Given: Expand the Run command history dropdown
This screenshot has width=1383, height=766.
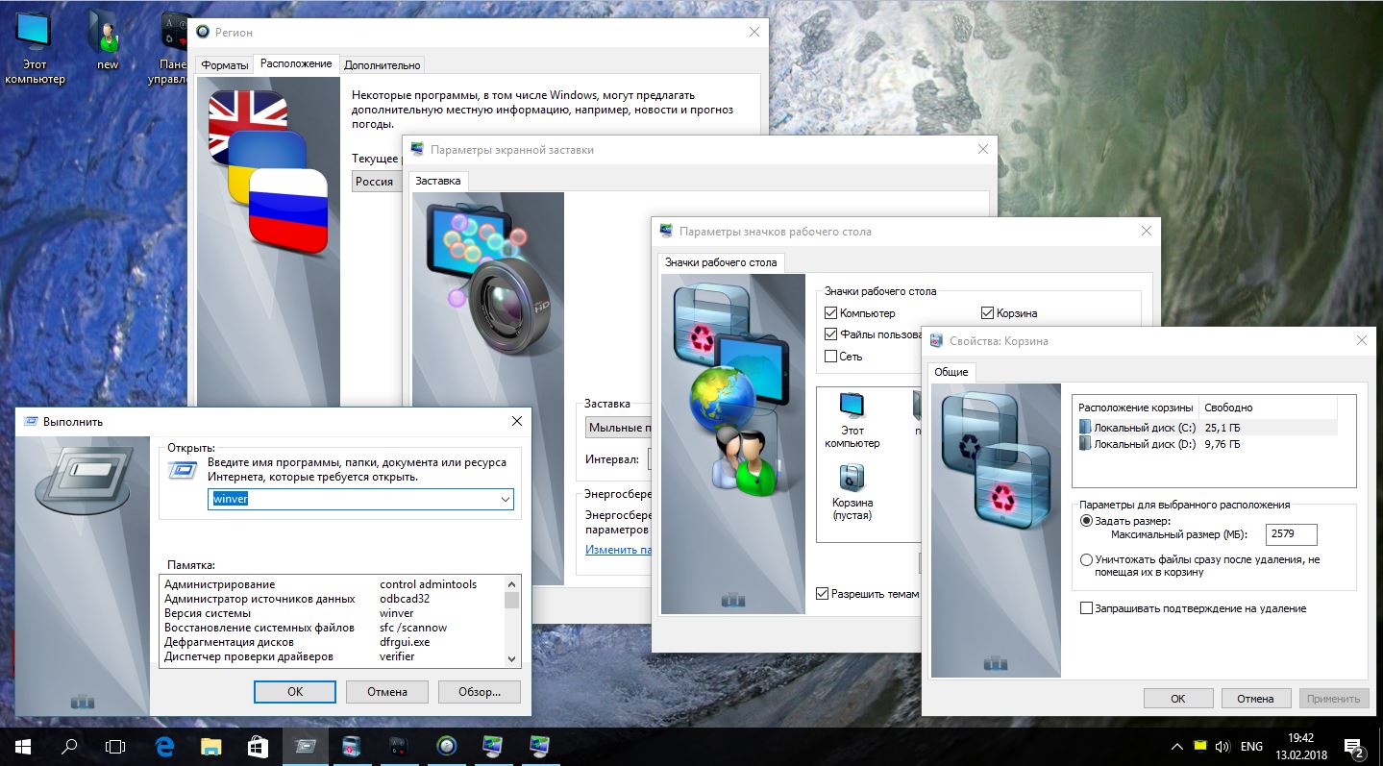Looking at the screenshot, I should point(505,499).
